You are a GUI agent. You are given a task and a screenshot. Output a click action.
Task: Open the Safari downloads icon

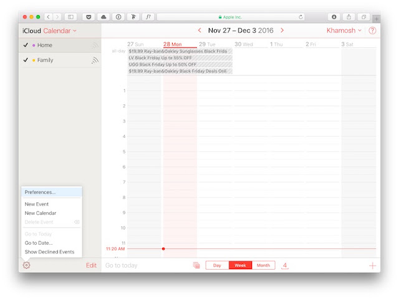[x=334, y=17]
